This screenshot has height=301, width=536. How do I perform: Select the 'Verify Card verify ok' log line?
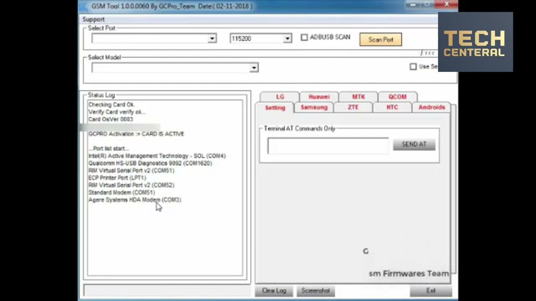click(117, 112)
